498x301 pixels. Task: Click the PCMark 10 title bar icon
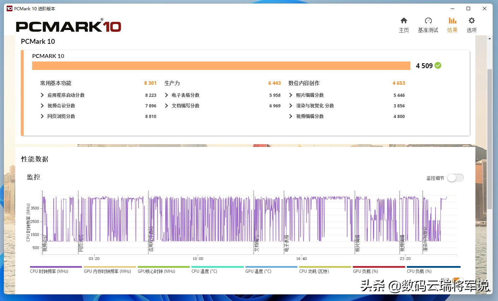(x=8, y=8)
